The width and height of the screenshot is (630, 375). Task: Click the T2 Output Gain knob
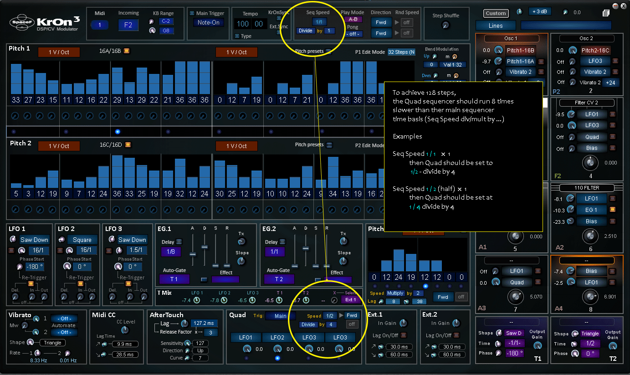tap(612, 346)
